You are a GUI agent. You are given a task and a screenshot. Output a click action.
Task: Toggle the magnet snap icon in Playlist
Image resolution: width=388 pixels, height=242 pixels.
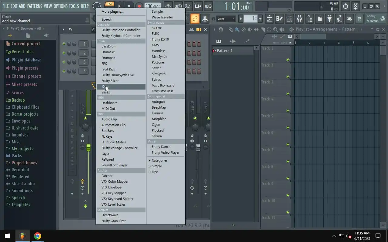[x=221, y=29]
